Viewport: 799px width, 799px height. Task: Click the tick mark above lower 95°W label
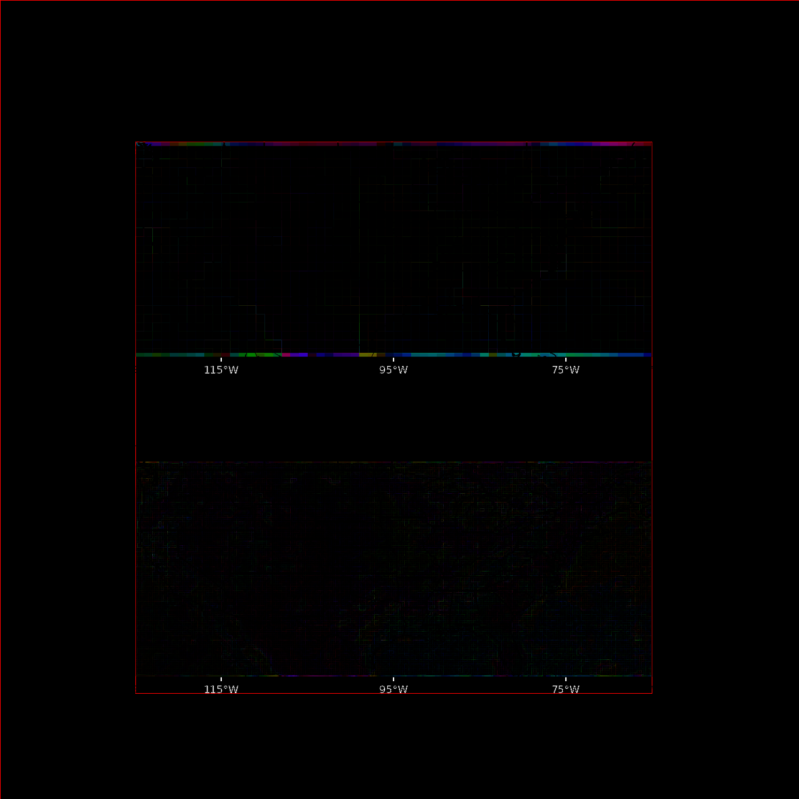[x=393, y=679]
